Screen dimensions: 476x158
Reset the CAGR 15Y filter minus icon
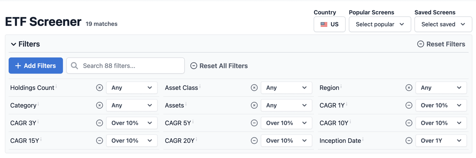pyautogui.click(x=100, y=141)
